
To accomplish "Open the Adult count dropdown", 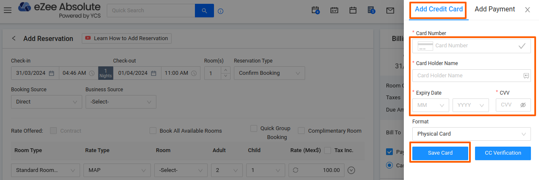I will click(227, 170).
